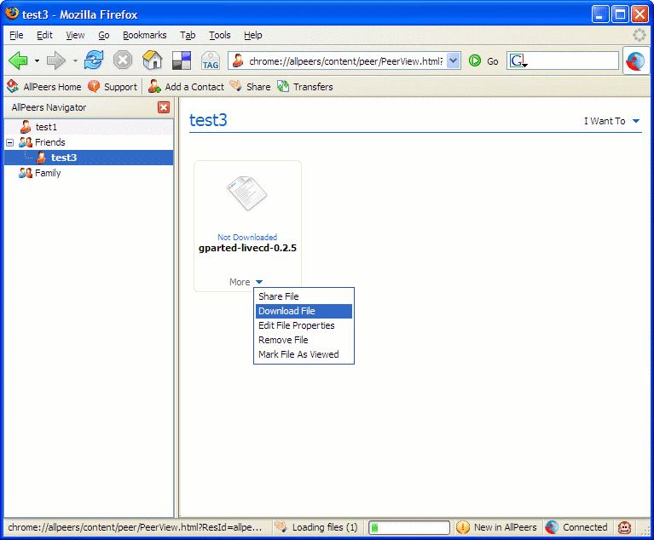Go back with the green arrow
Screen dimensions: 654x540
[18, 60]
